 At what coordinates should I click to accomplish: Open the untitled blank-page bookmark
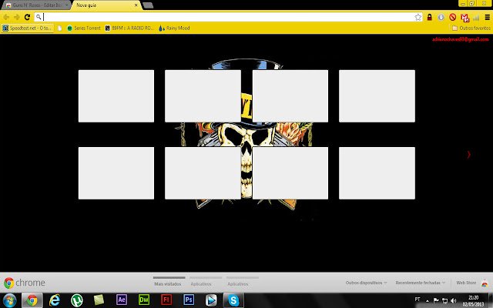click(60, 28)
